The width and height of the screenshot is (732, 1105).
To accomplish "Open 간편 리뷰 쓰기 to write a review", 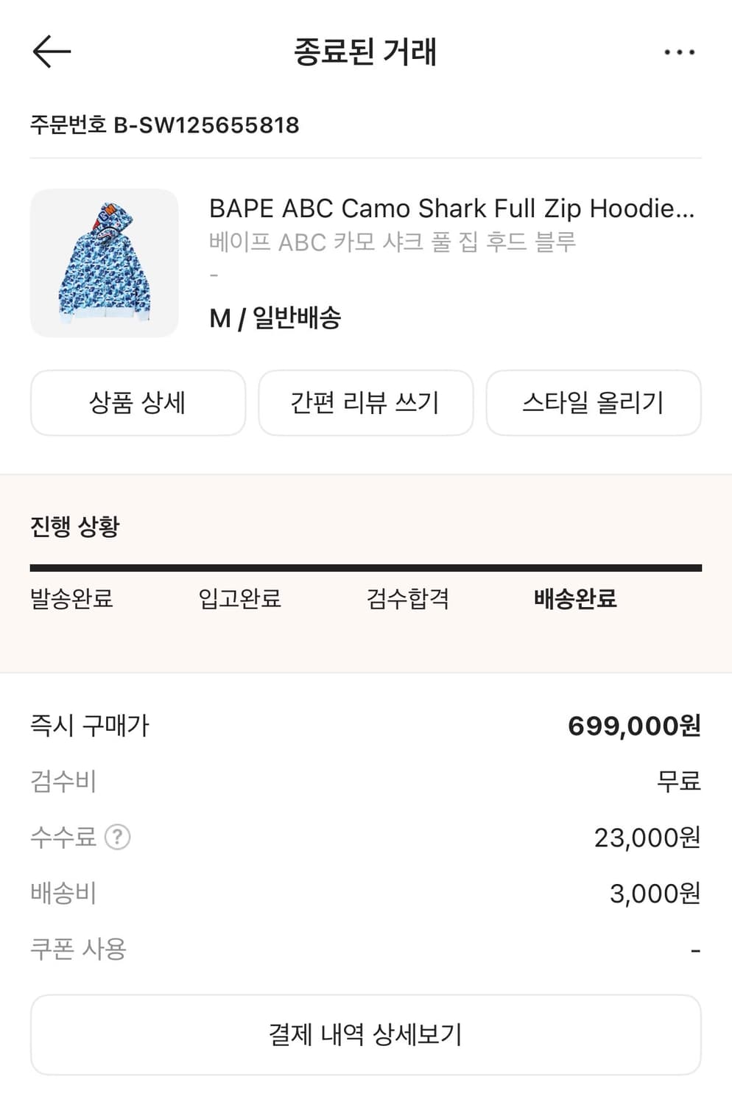I will click(x=365, y=402).
